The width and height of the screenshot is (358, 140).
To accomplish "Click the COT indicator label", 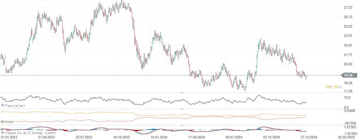I will [x=11, y=122].
